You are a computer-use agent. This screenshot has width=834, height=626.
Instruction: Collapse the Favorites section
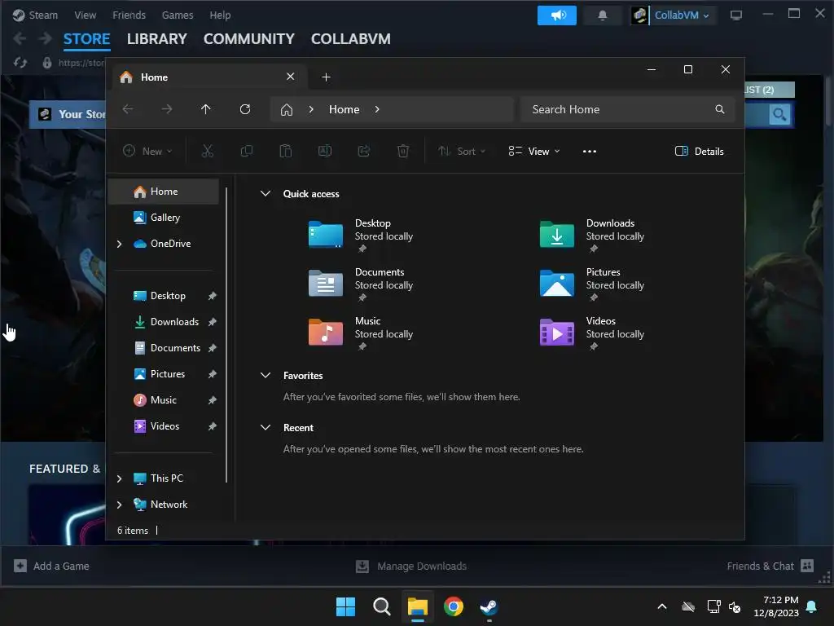(x=266, y=375)
